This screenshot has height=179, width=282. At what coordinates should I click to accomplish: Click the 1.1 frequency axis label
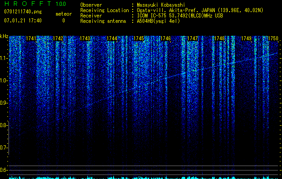click(4, 58)
